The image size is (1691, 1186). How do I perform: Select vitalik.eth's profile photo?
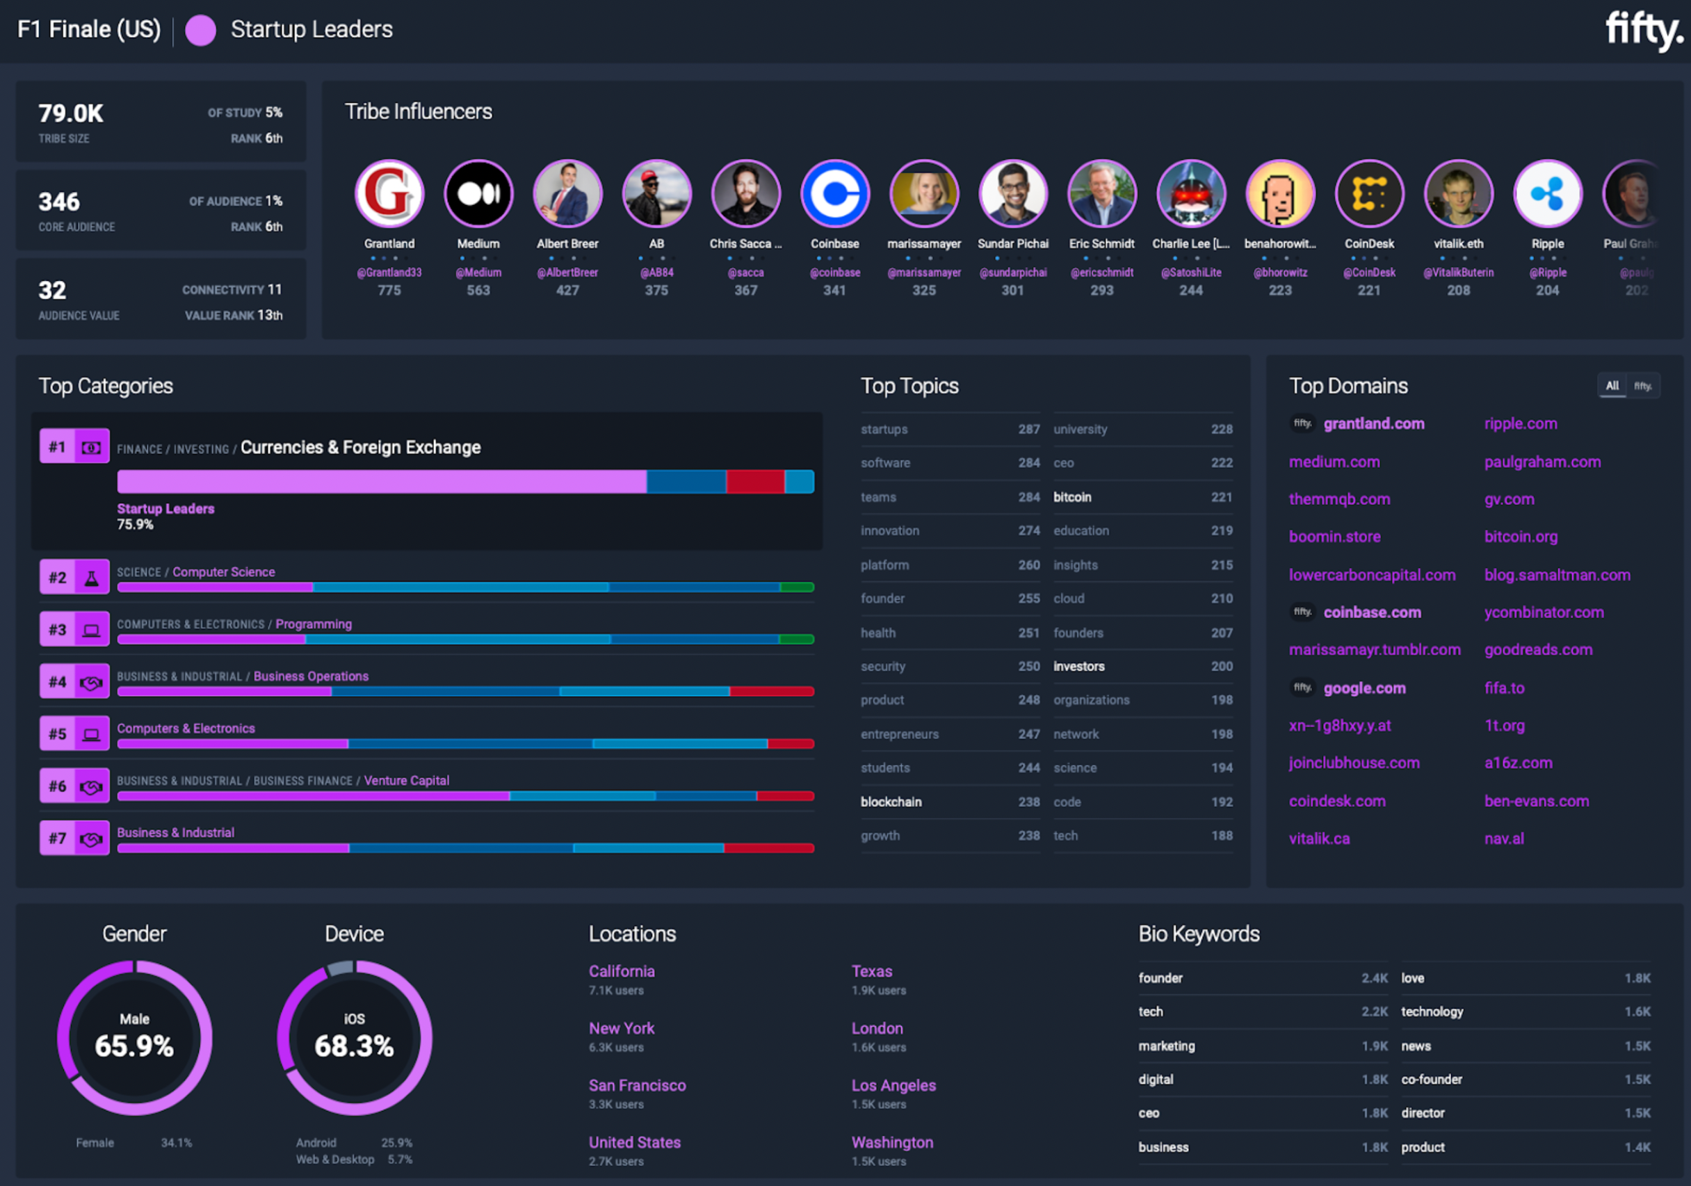1458,194
